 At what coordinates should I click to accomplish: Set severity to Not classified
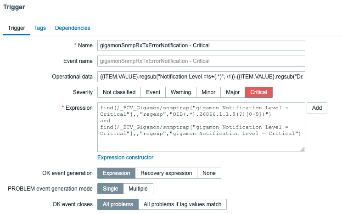point(119,92)
